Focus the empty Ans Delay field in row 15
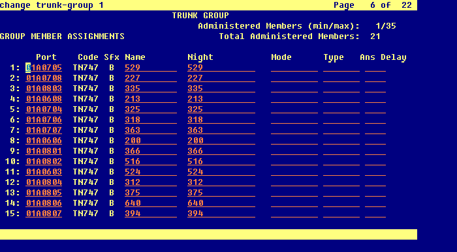Viewport: 457px width, 252px height. pos(375,214)
